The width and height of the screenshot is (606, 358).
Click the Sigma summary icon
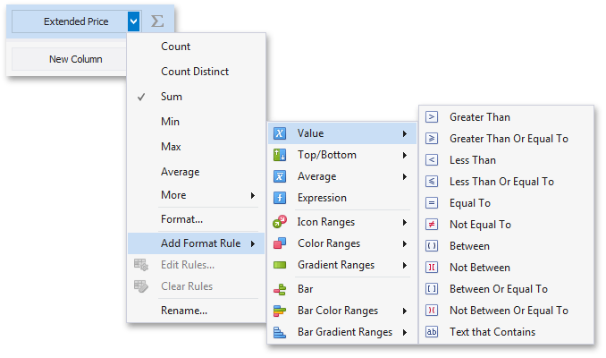pyautogui.click(x=157, y=21)
